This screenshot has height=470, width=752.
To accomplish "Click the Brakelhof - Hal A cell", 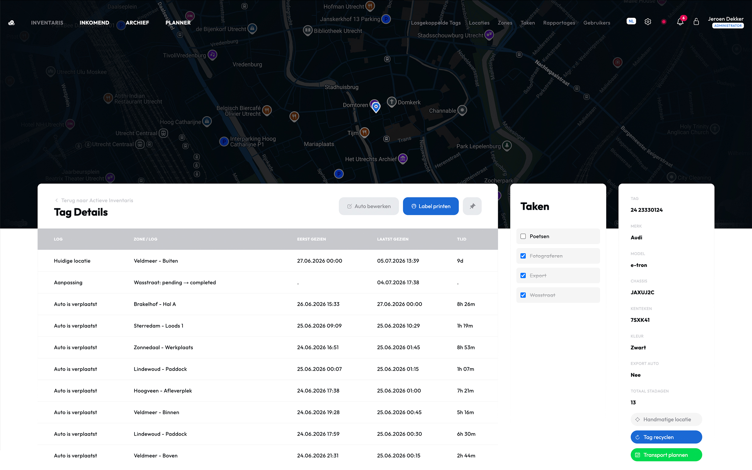I will 155,304.
